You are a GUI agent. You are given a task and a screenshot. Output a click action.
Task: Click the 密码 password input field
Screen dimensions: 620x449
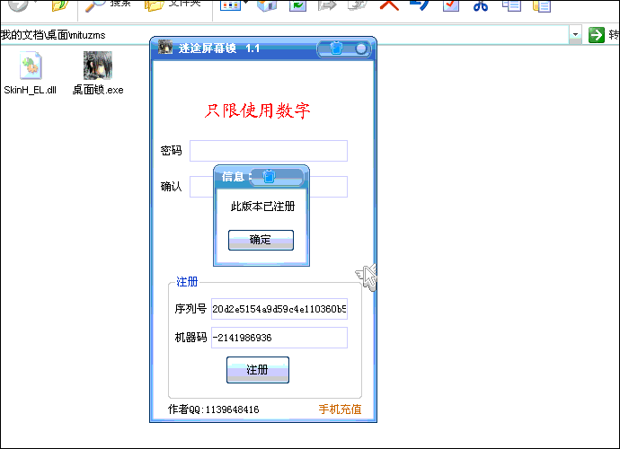[x=269, y=151]
